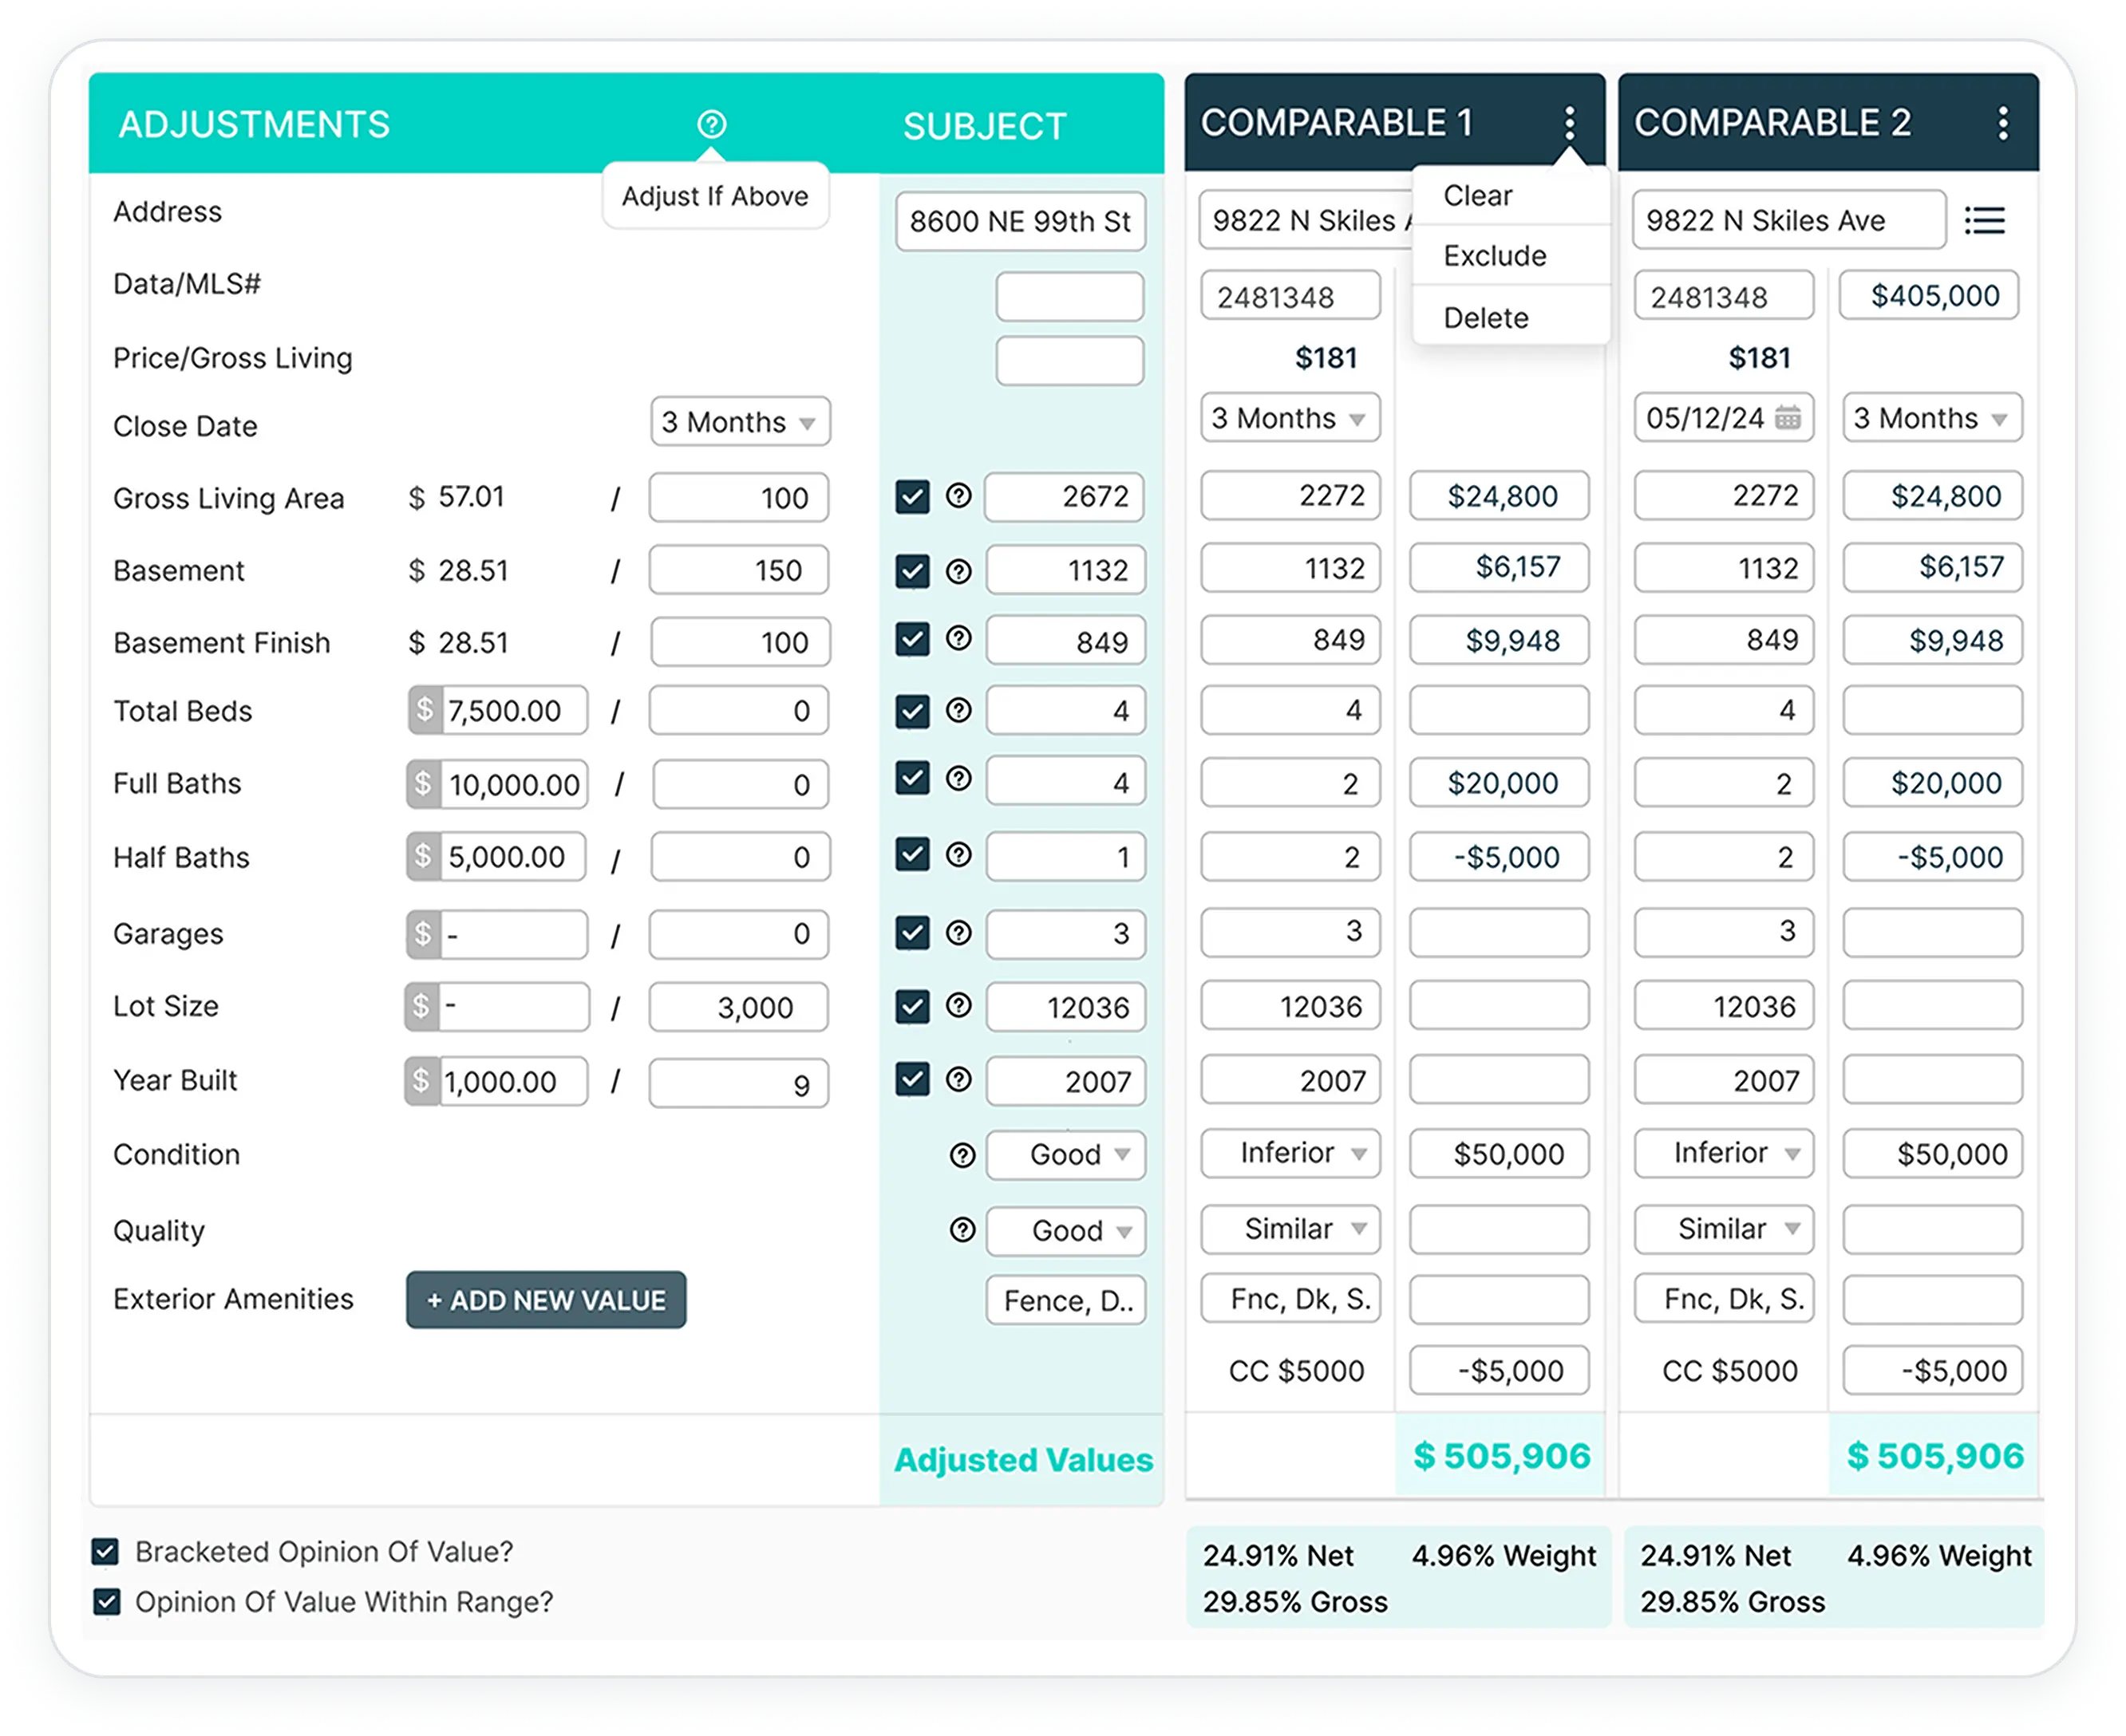Open Comparable 2 Quality Similar dropdown
2126x1736 pixels.
pos(1723,1229)
